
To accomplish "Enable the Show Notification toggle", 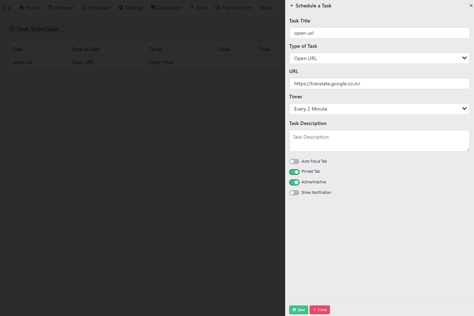I will coord(294,193).
